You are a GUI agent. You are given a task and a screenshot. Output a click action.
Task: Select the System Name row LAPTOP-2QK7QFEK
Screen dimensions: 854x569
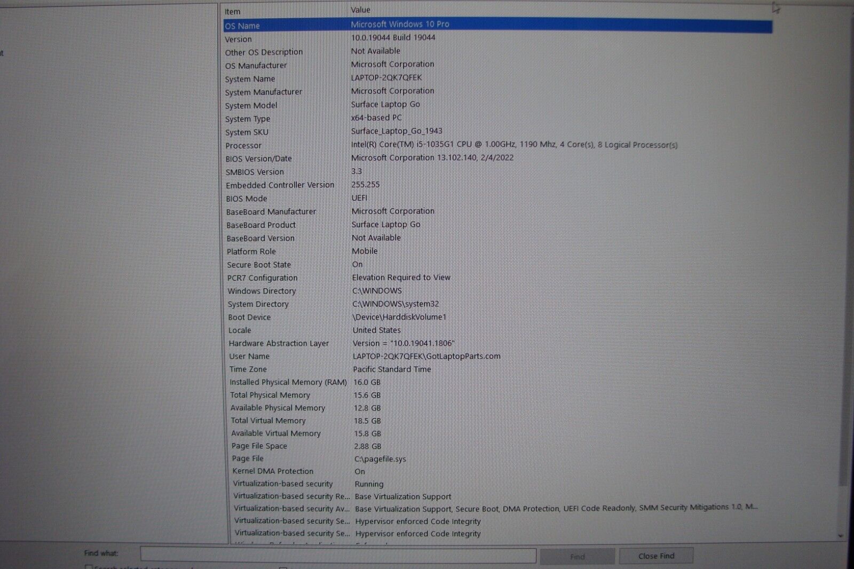point(497,78)
